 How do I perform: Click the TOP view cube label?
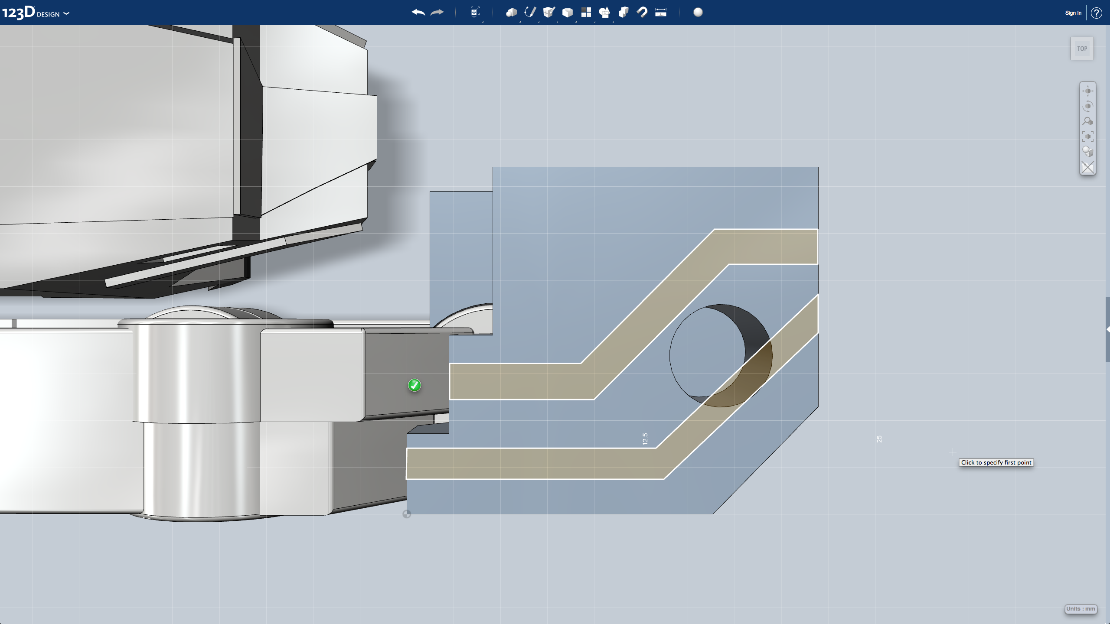coord(1082,49)
